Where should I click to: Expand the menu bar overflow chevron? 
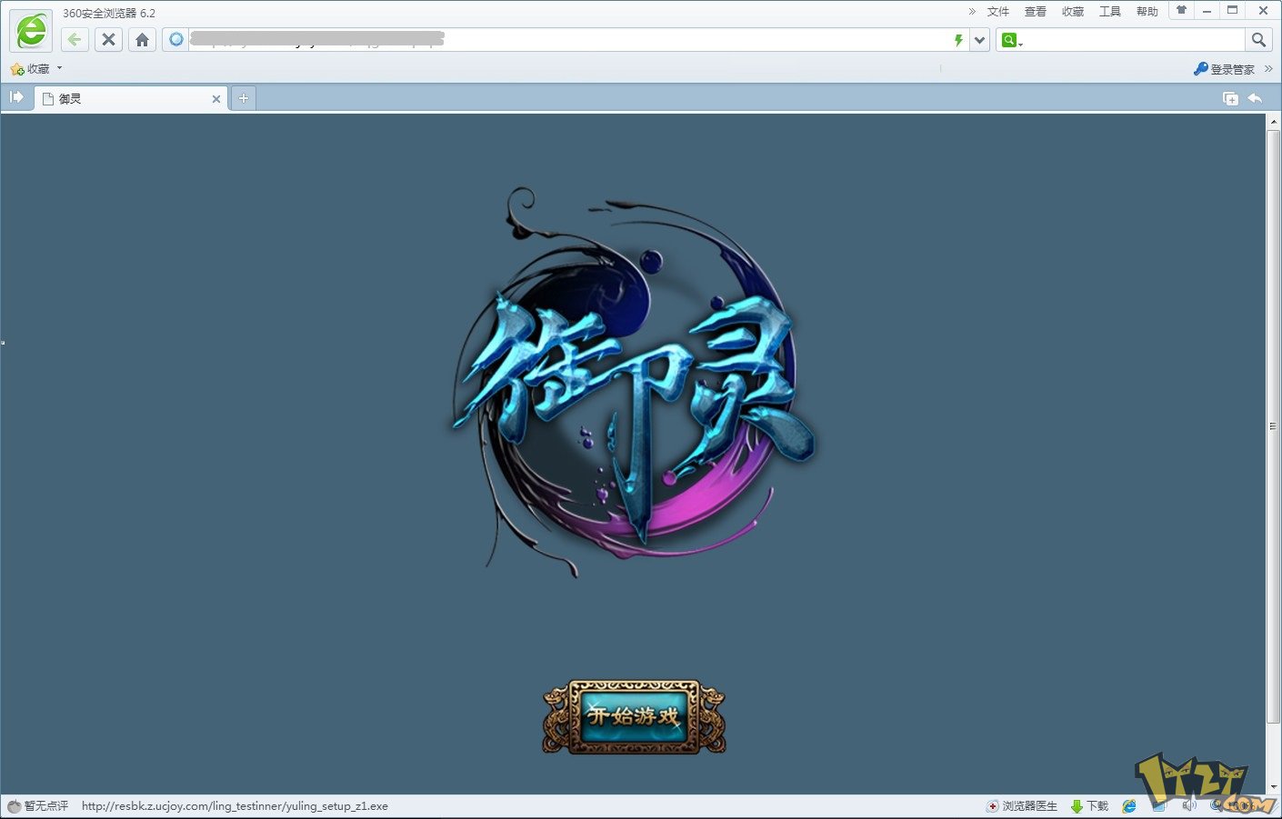coord(972,12)
